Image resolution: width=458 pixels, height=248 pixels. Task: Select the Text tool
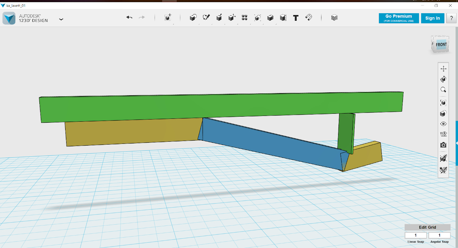(x=296, y=18)
